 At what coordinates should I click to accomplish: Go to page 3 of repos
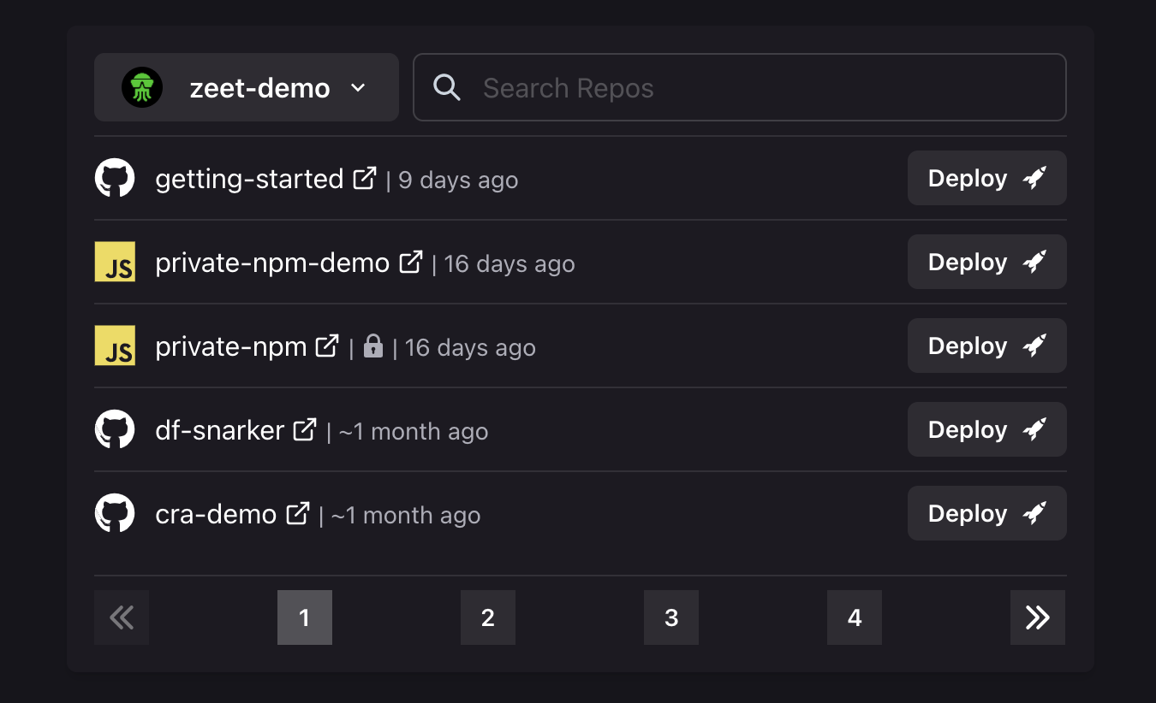coord(671,617)
